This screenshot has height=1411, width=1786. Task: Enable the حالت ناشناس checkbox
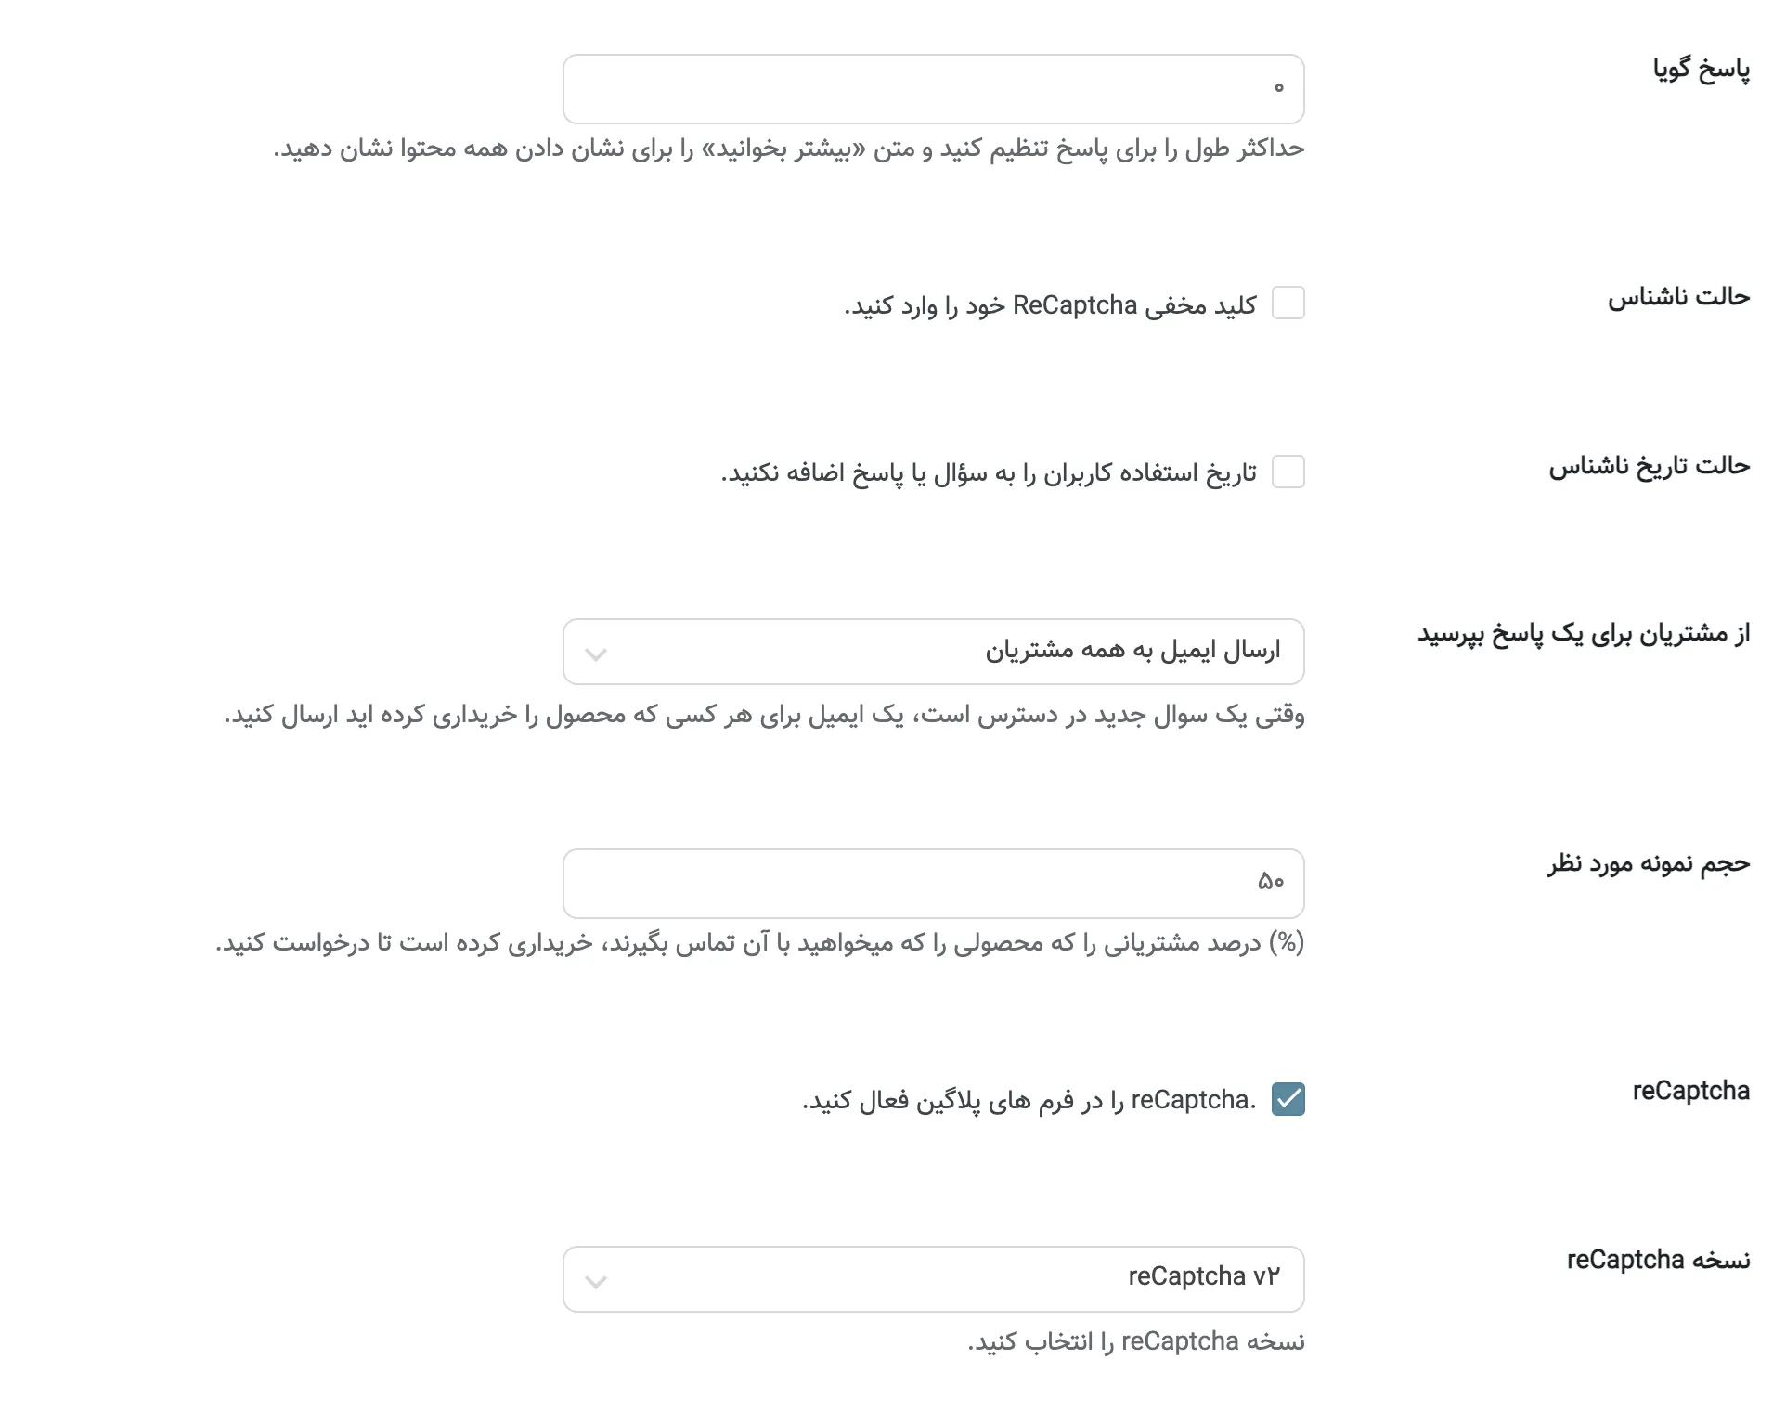(1288, 304)
